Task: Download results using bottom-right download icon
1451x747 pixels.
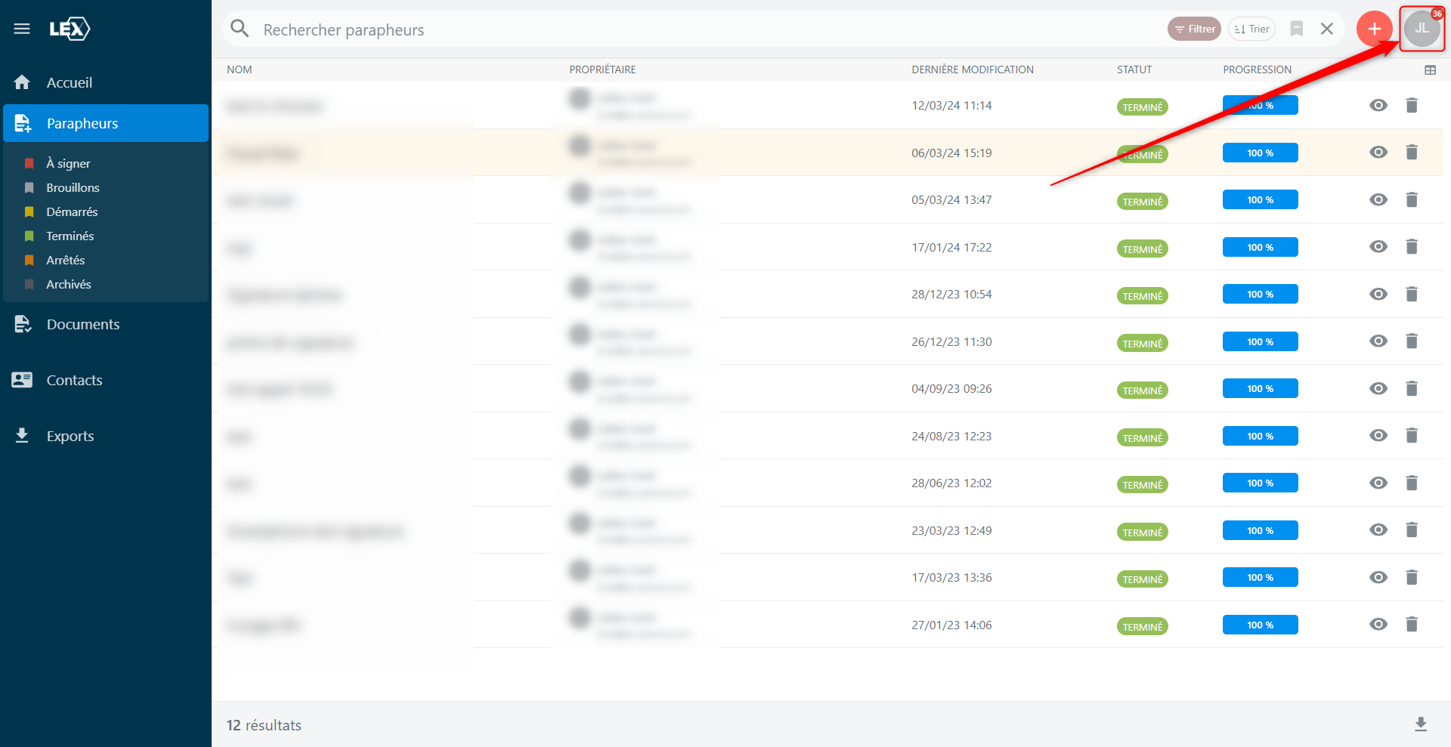Action: coord(1420,724)
